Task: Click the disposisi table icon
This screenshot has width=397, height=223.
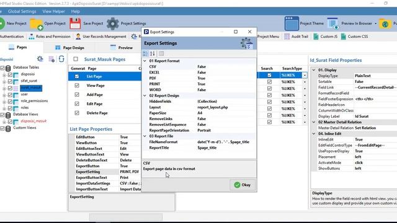Action: click(16, 75)
